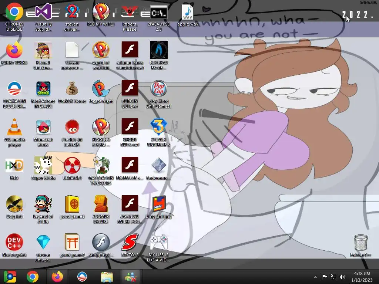
Task: Select the Super Hilda desktop icon
Action: point(43,169)
